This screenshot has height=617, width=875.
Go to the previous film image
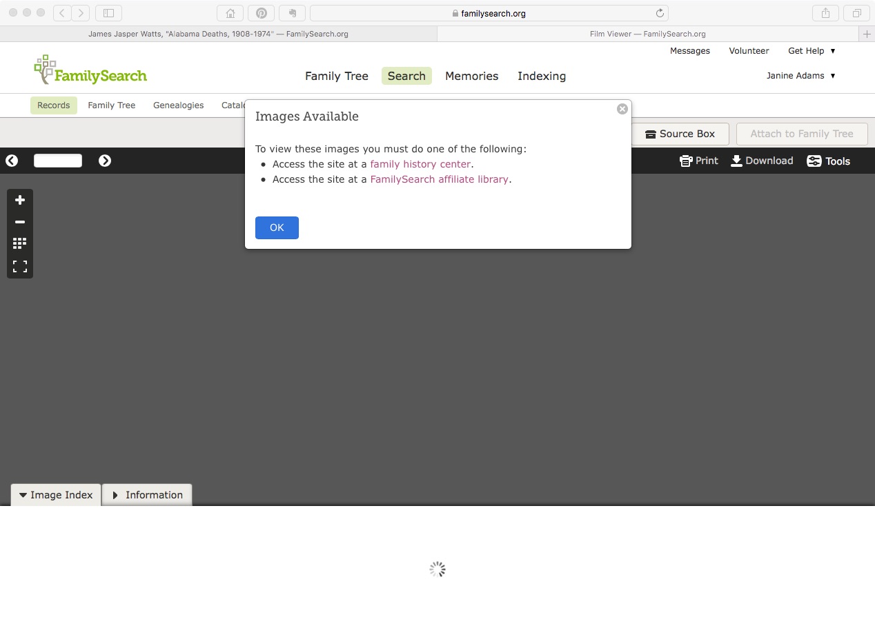[x=12, y=161]
